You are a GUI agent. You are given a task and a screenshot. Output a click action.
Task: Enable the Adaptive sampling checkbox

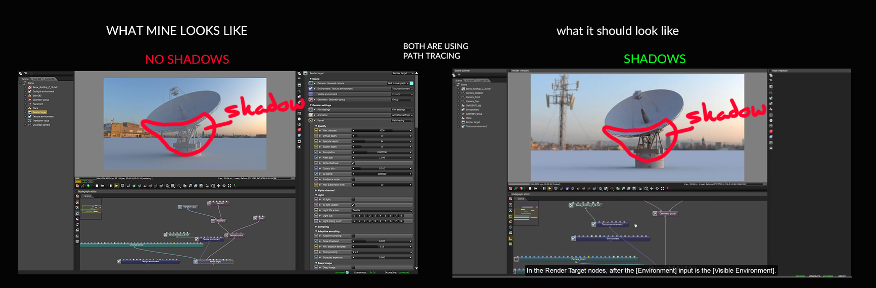pos(353,235)
